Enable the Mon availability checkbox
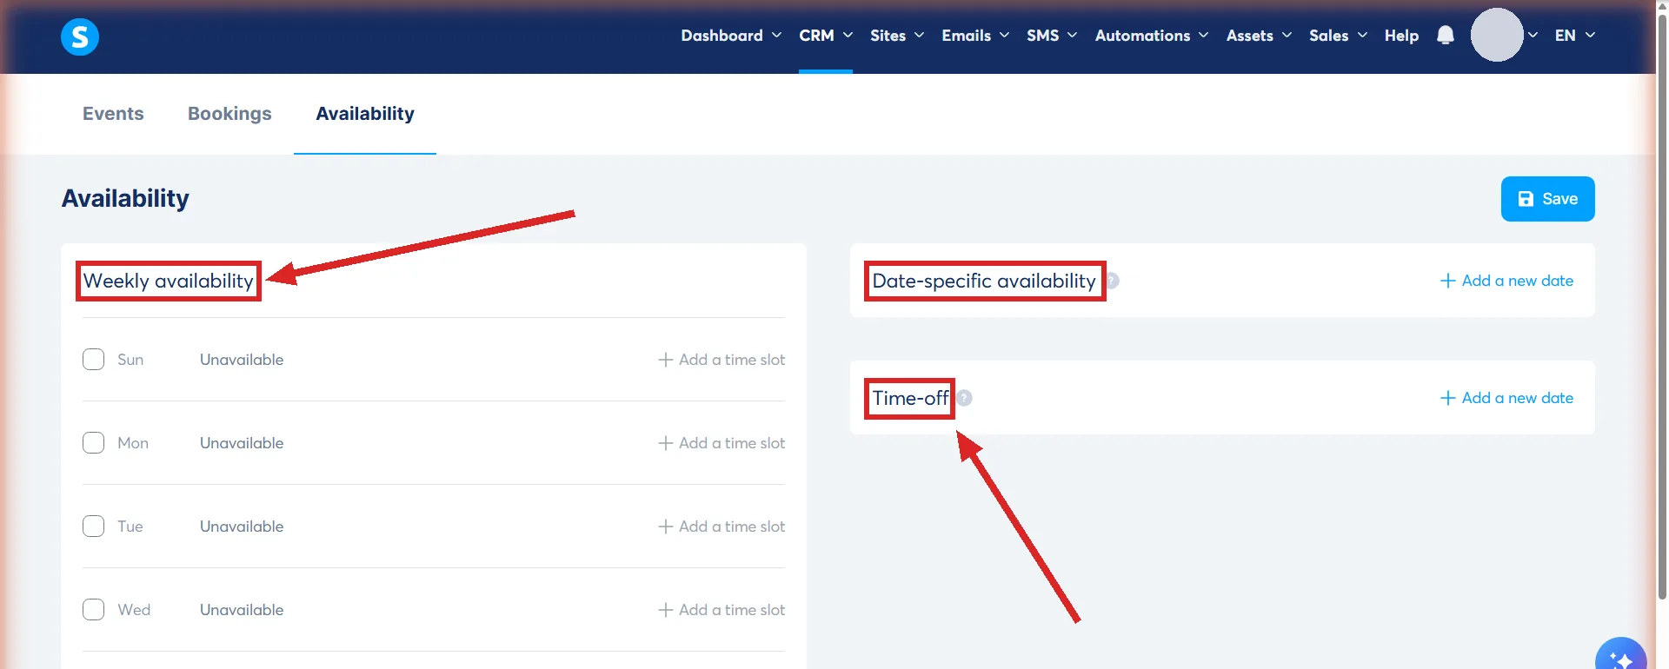 click(93, 443)
